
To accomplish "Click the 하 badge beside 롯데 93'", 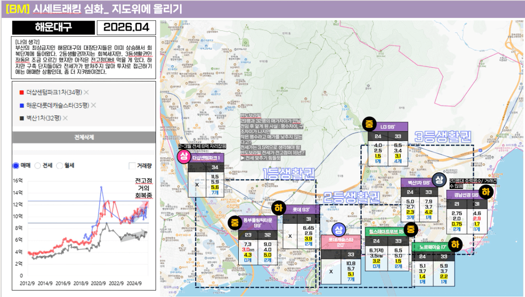I will click(278, 209).
